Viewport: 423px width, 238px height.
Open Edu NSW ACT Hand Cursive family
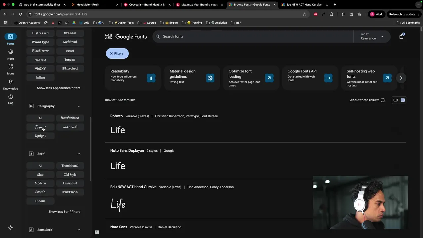point(133,187)
